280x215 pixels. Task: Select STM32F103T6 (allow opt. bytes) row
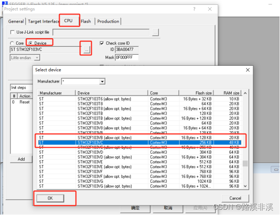(x=140, y=99)
